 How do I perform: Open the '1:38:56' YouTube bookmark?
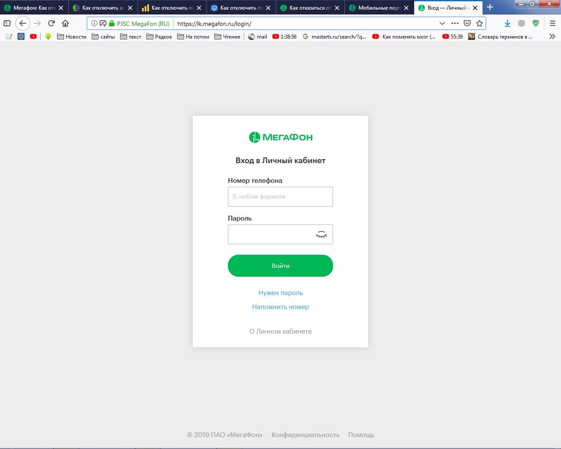[284, 37]
